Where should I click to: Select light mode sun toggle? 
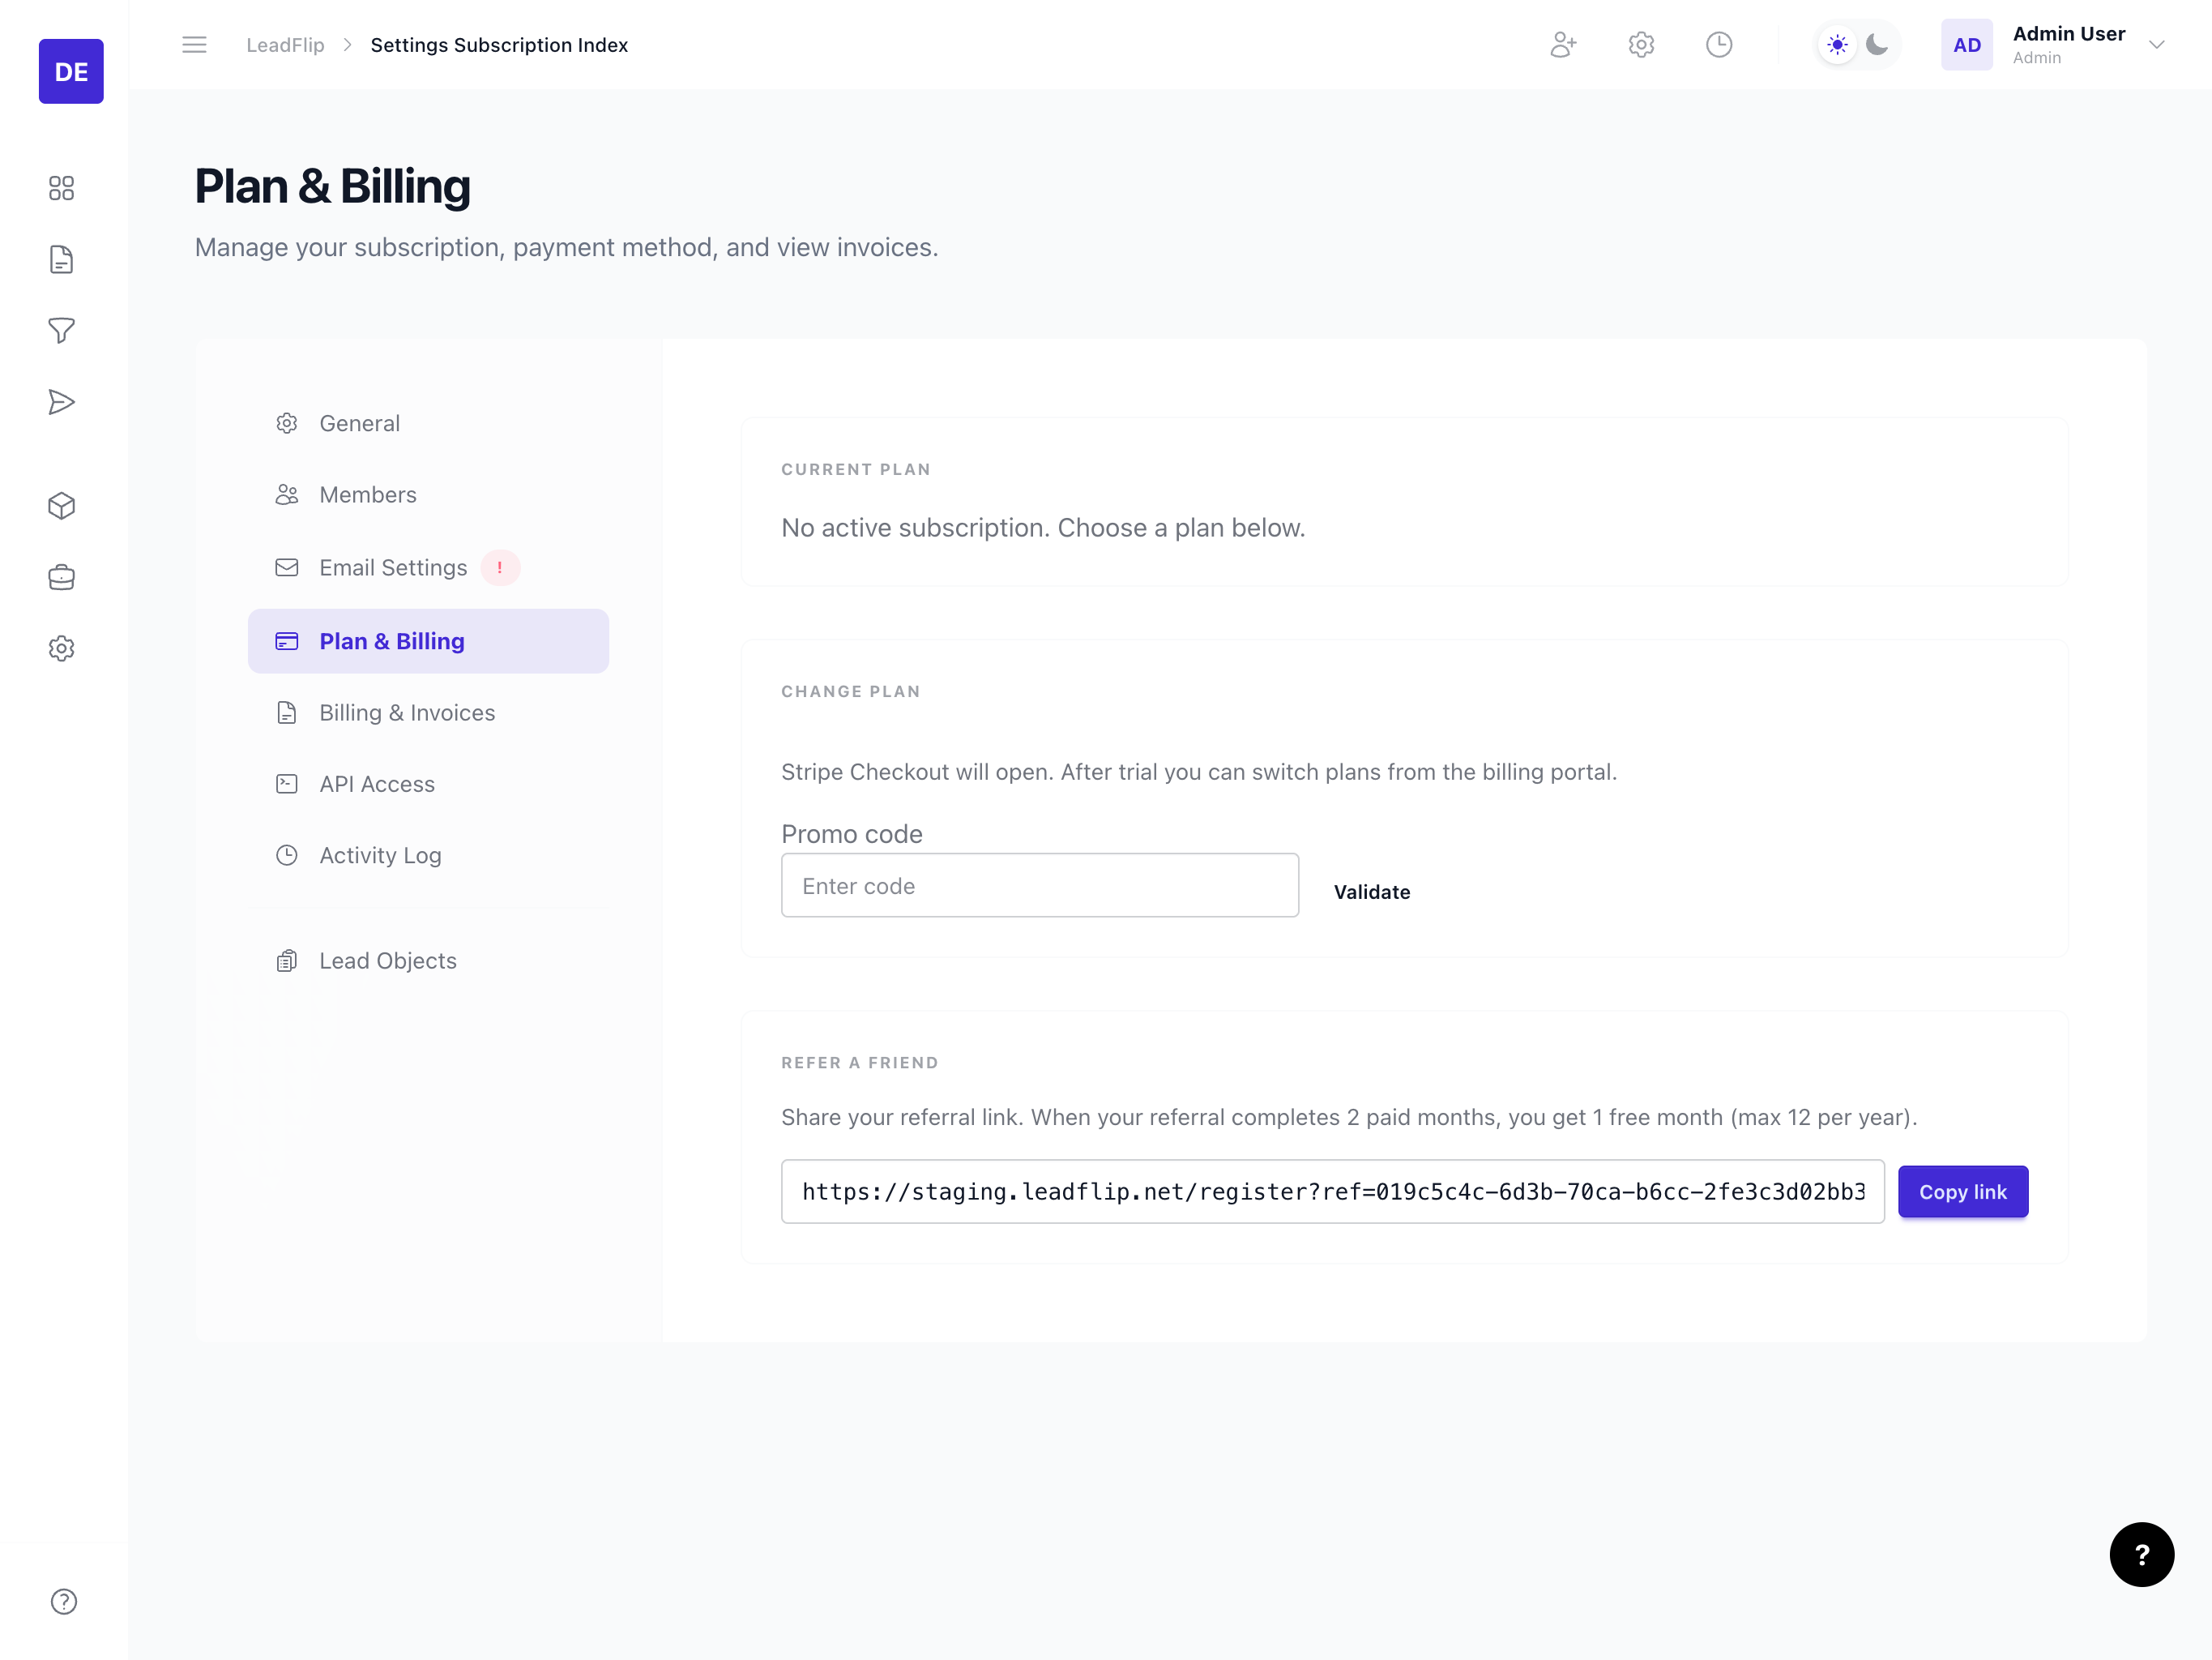[1837, 45]
